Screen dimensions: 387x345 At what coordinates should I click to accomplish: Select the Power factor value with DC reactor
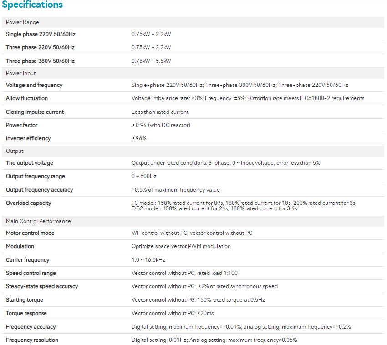point(161,125)
